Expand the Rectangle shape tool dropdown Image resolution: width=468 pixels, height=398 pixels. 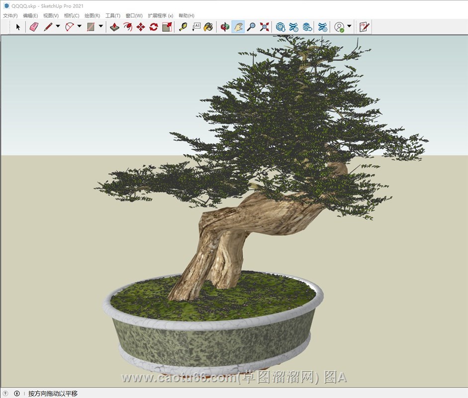pyautogui.click(x=101, y=27)
